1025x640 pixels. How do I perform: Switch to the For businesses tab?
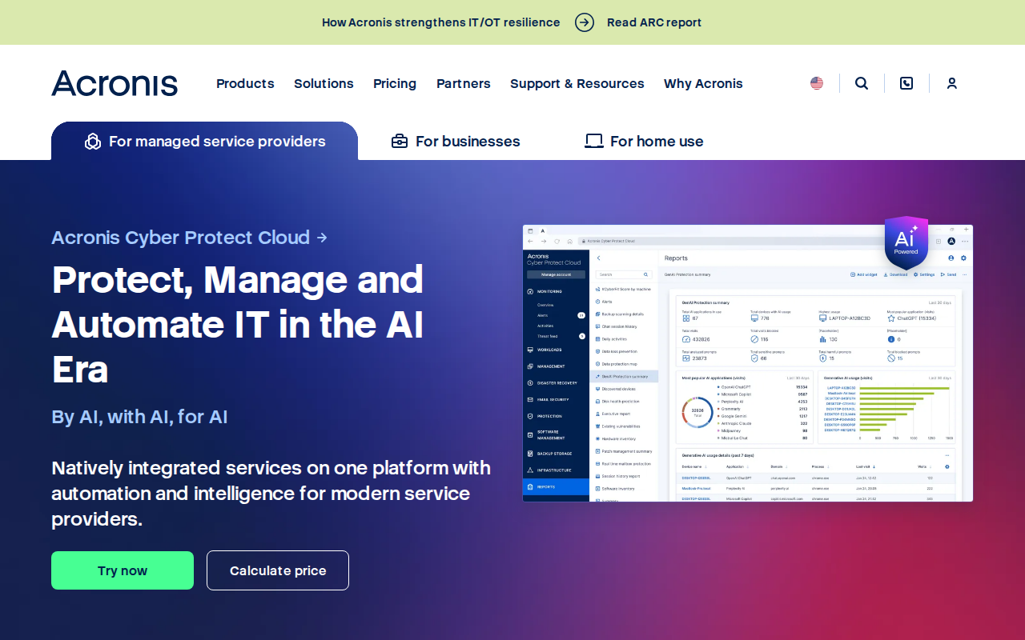pyautogui.click(x=456, y=142)
